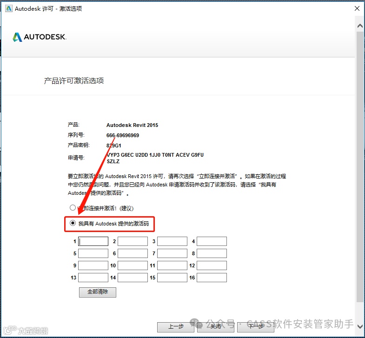Click activation code field 8
The height and width of the screenshot is (338, 365).
212,253
